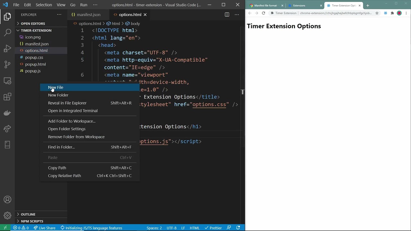Choose Reveal in File Explorer

(x=90, y=103)
